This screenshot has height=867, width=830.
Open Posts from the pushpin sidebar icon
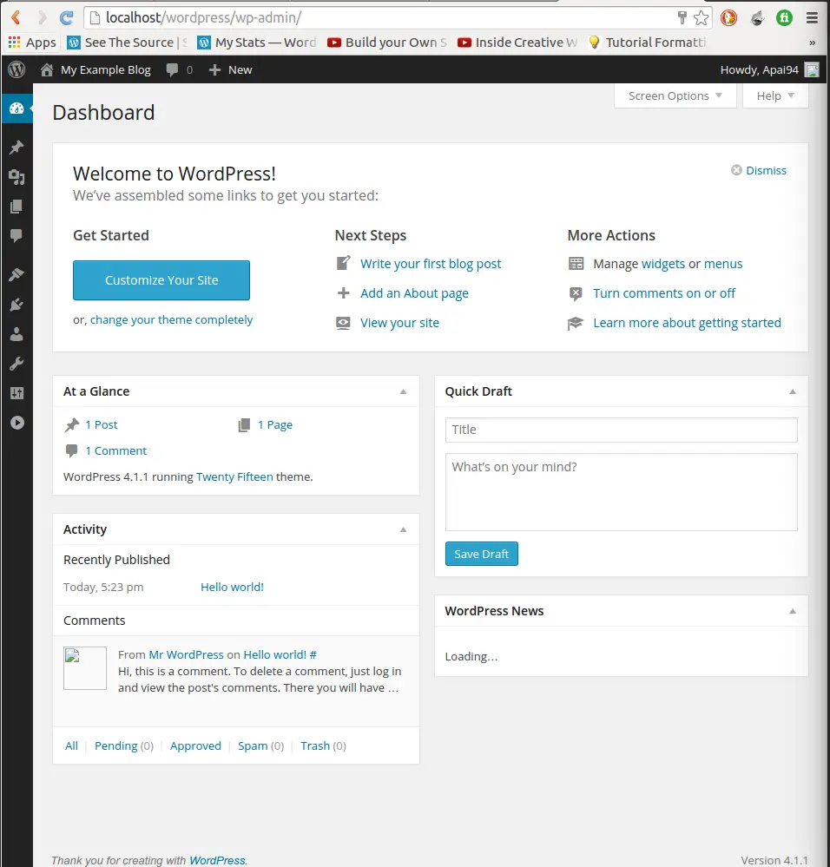coord(16,147)
